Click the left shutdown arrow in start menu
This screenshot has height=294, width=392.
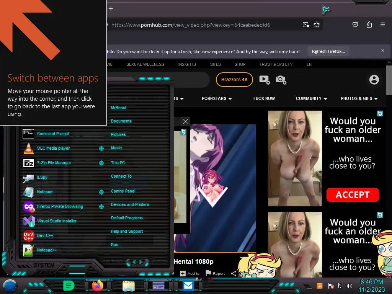point(134,262)
